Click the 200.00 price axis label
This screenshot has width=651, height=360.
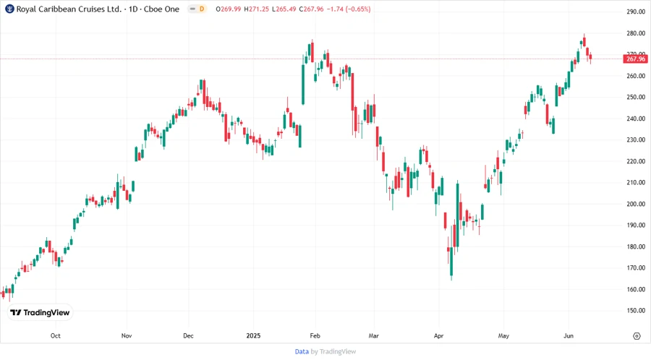click(636, 204)
